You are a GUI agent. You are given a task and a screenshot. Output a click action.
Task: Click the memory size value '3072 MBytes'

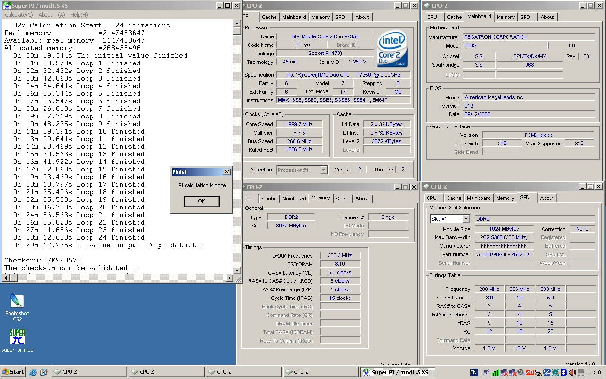click(x=291, y=226)
